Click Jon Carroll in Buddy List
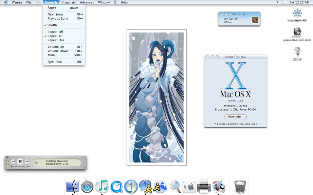Viewport: 313px width, 195px height. 231,19
